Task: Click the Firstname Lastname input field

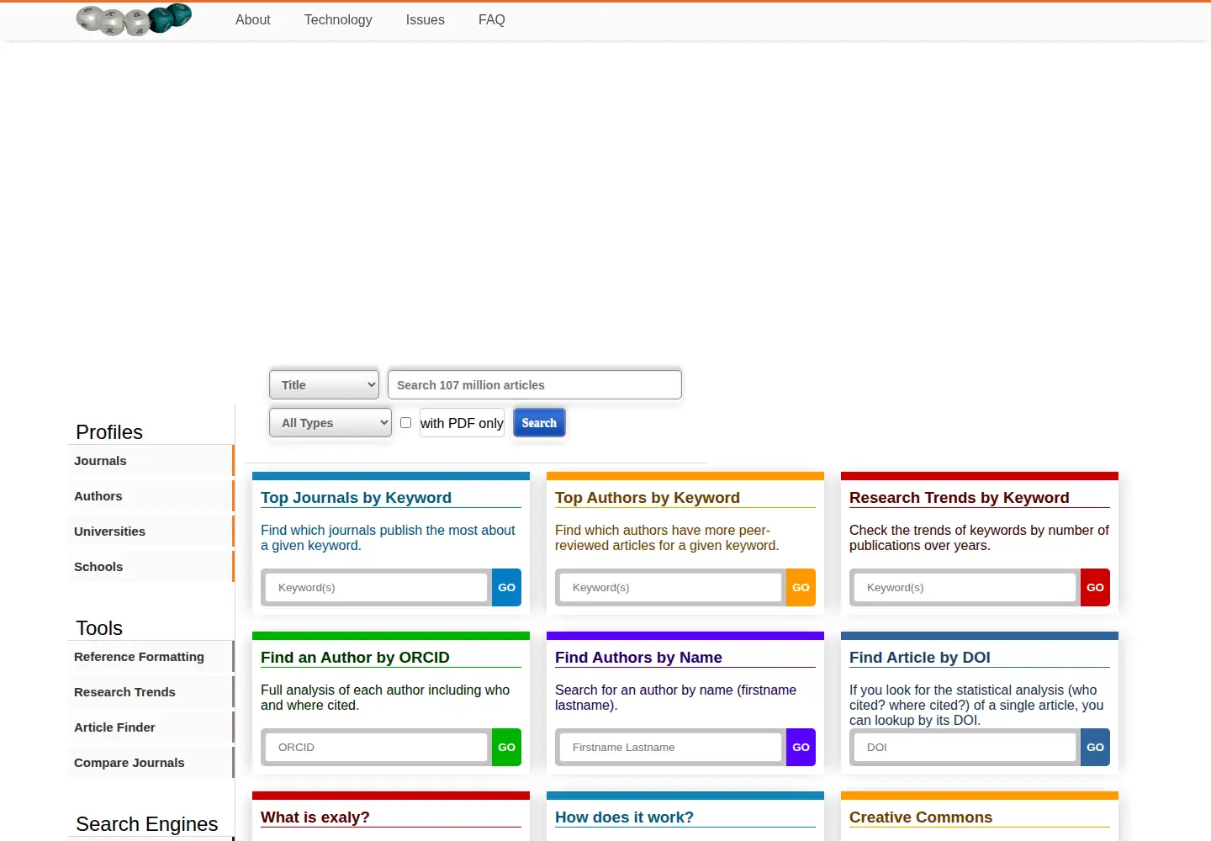Action: [x=670, y=748]
